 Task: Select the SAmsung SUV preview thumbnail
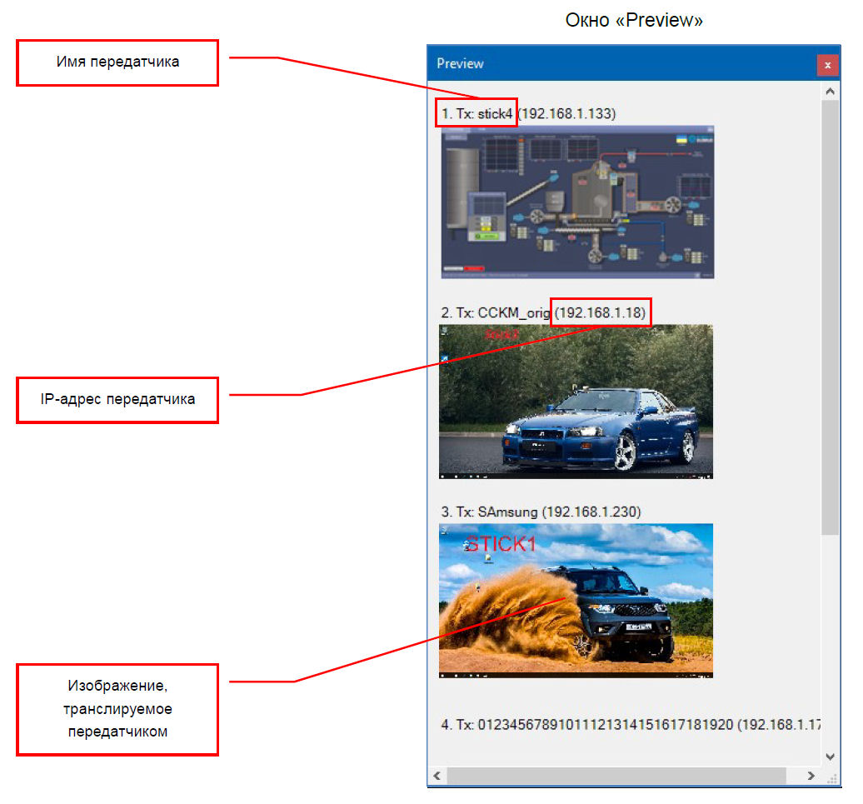click(x=576, y=601)
